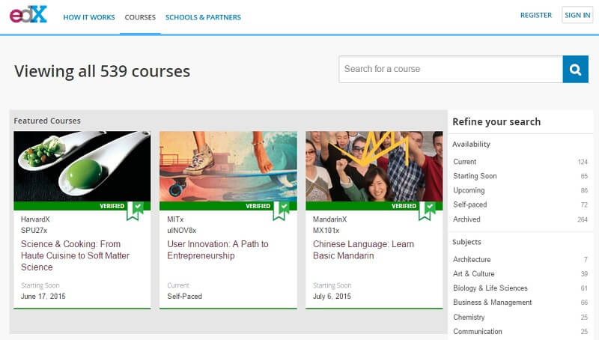Screen dimensions: 599x340
Task: Click the Sign In button
Action: [x=577, y=15]
